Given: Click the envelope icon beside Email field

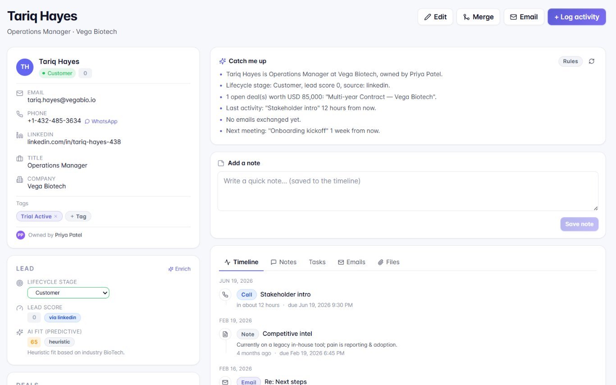Looking at the screenshot, I should (20, 93).
